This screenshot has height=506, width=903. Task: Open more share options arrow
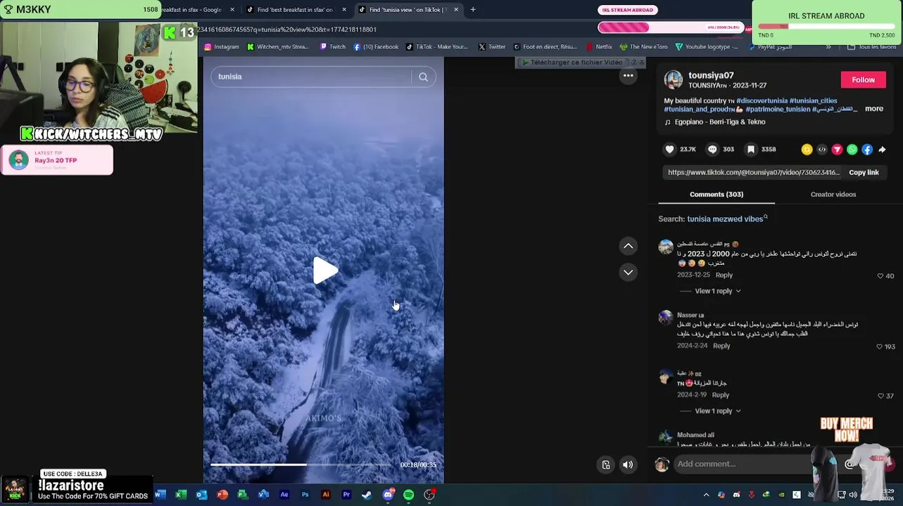click(882, 149)
